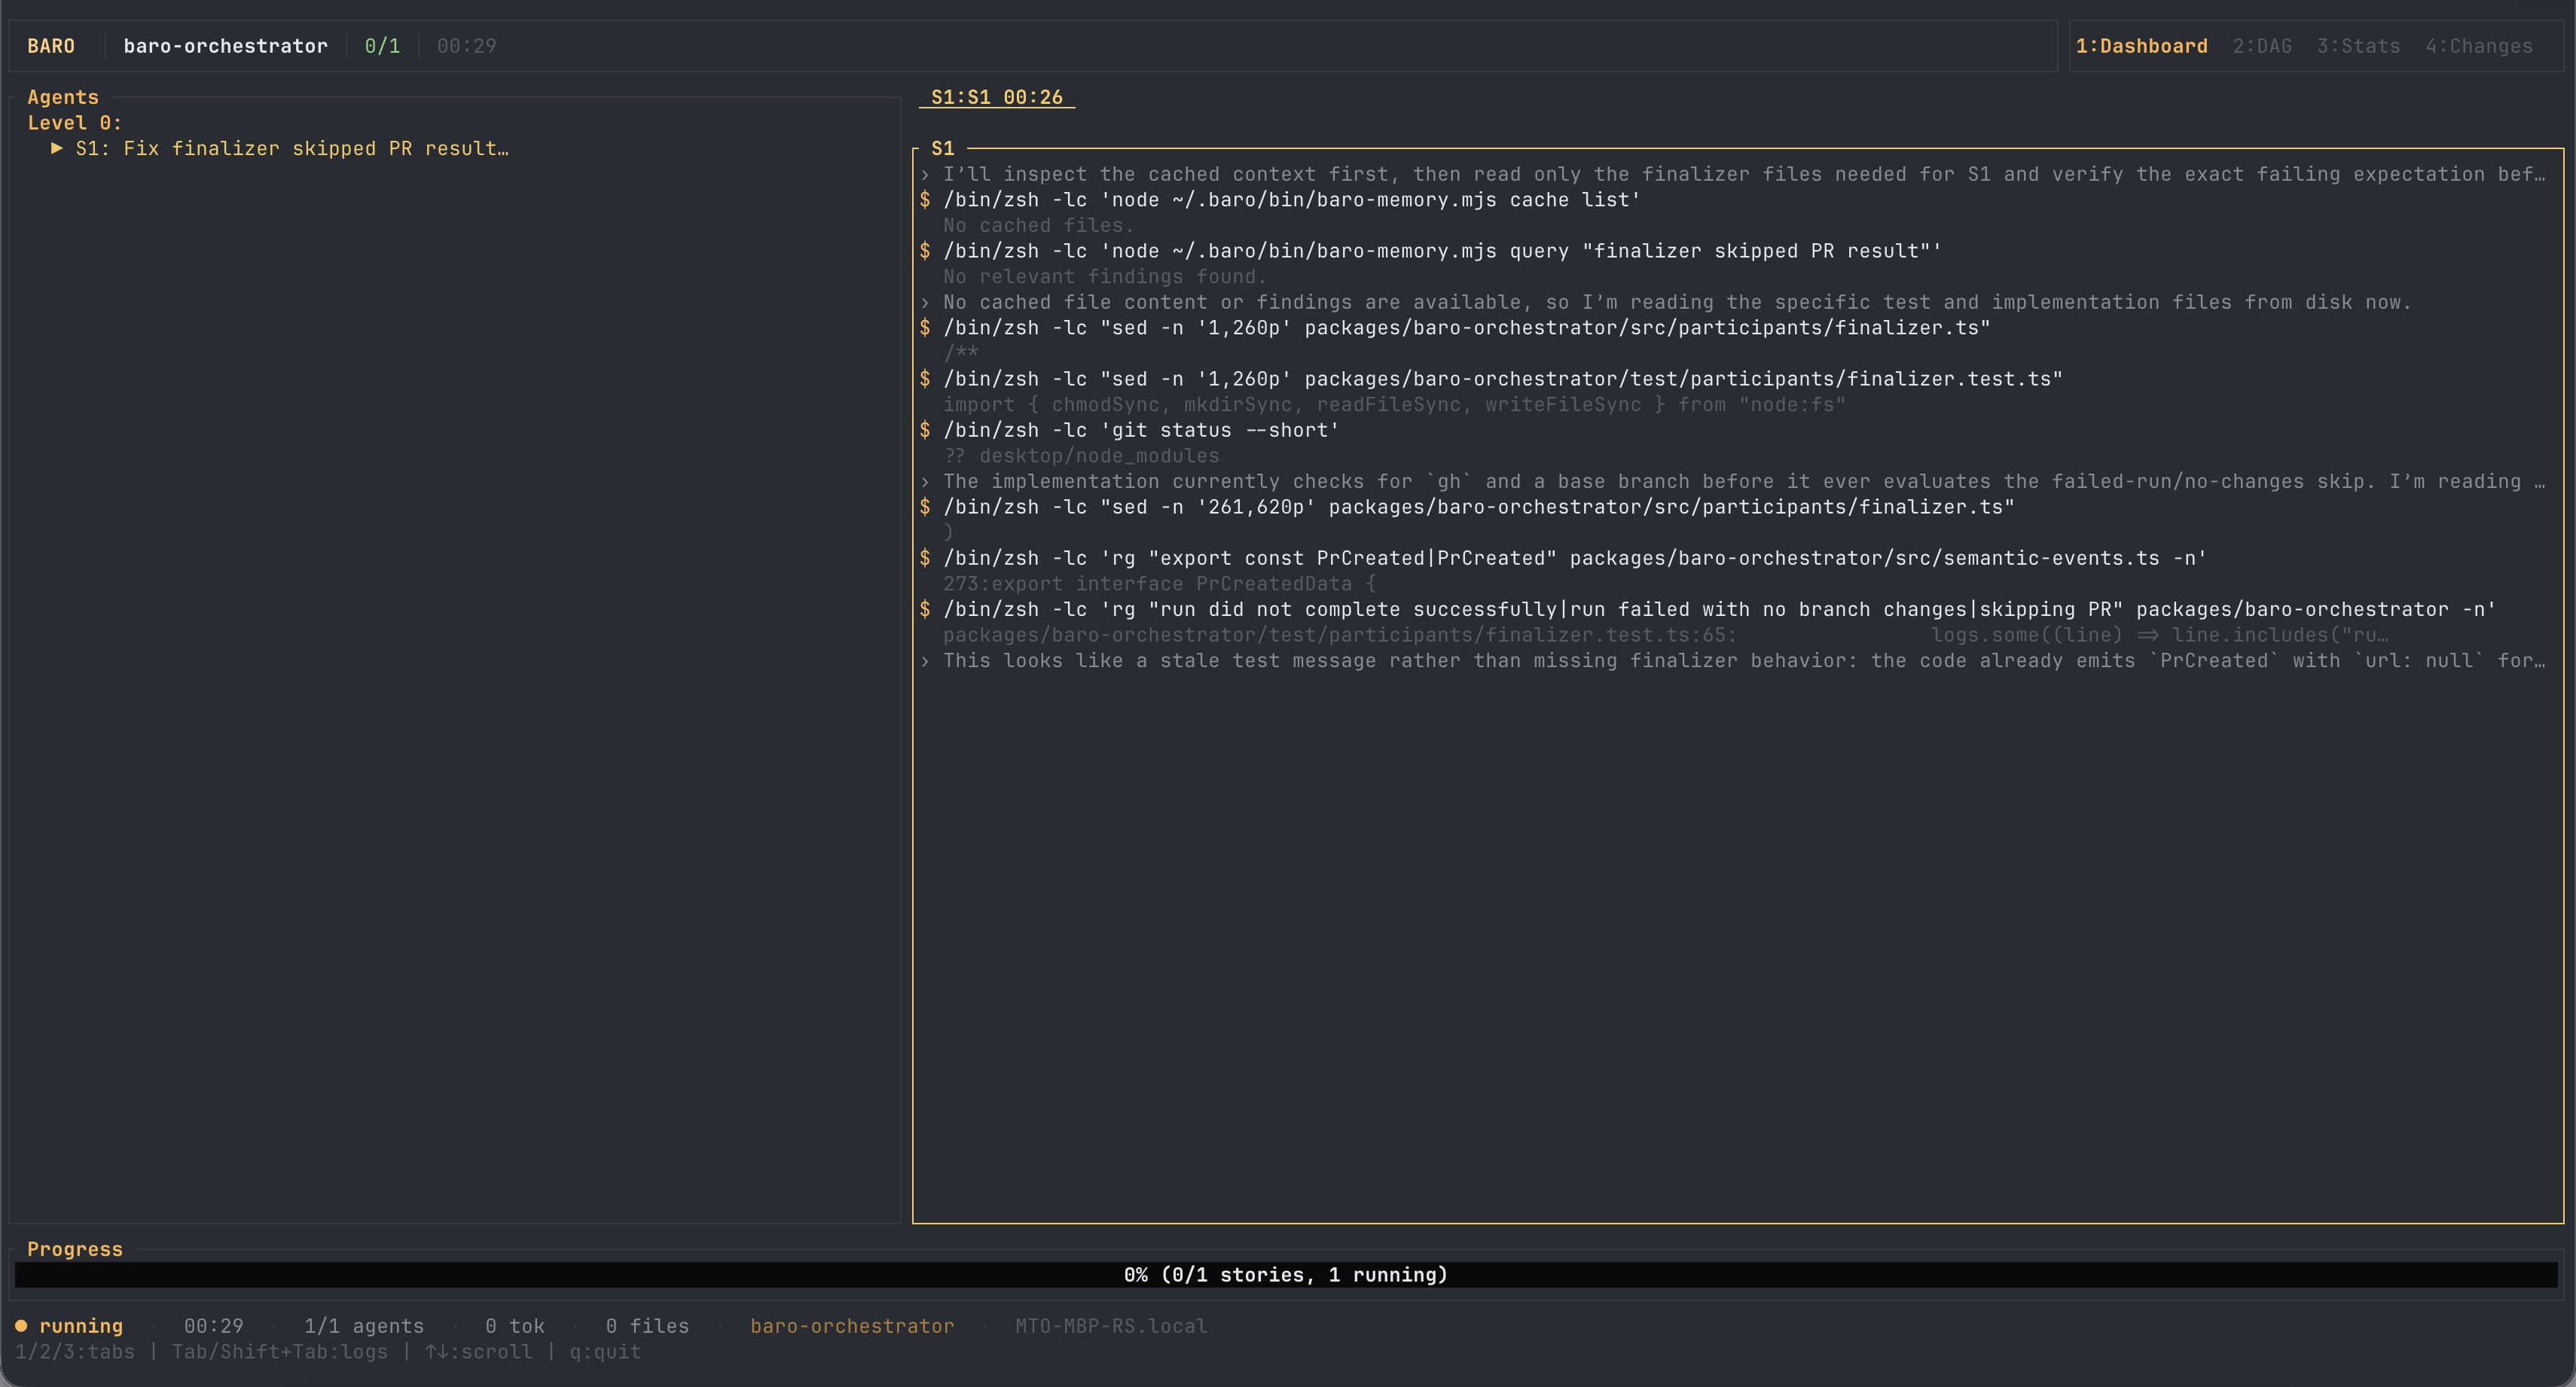Click the git status --short command

pyautogui.click(x=1141, y=430)
